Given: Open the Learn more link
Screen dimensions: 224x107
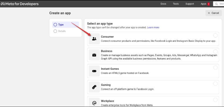Looking at the screenshot, I should [153, 27].
